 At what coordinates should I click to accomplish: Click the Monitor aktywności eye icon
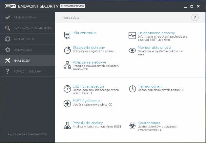pyautogui.click(x=132, y=50)
